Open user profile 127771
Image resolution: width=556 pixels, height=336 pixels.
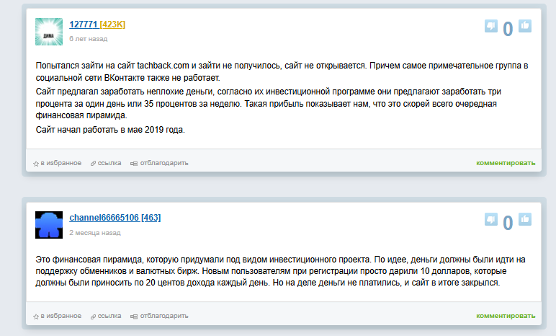pos(84,25)
